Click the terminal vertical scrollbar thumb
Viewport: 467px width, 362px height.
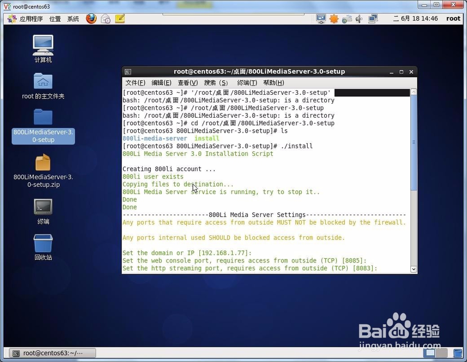[x=413, y=143]
